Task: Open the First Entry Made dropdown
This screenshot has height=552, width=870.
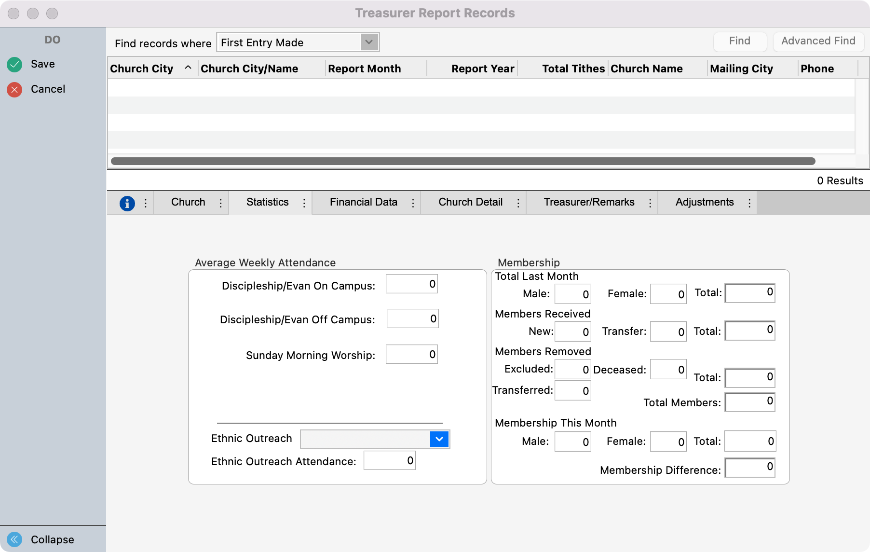Action: [368, 42]
